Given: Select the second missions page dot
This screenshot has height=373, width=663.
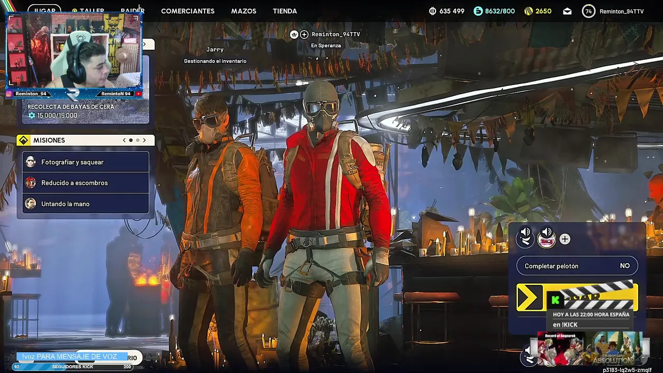Looking at the screenshot, I should (x=138, y=140).
